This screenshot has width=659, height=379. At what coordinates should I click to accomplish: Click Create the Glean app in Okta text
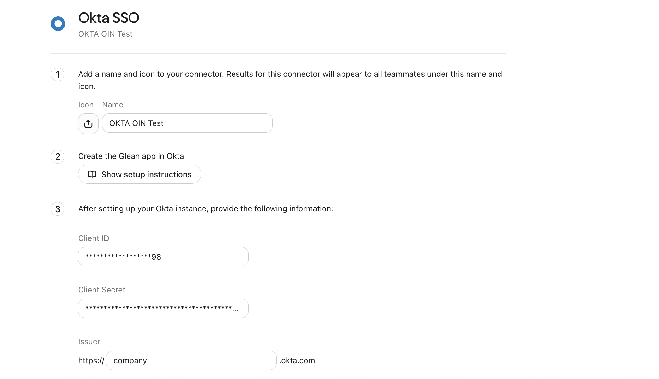click(131, 156)
